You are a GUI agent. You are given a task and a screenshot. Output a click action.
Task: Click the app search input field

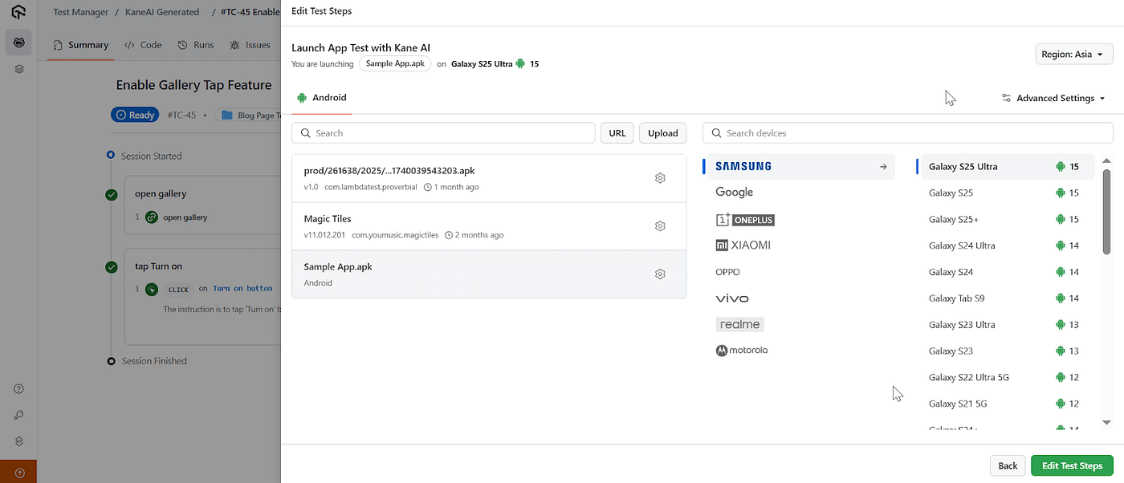point(444,133)
